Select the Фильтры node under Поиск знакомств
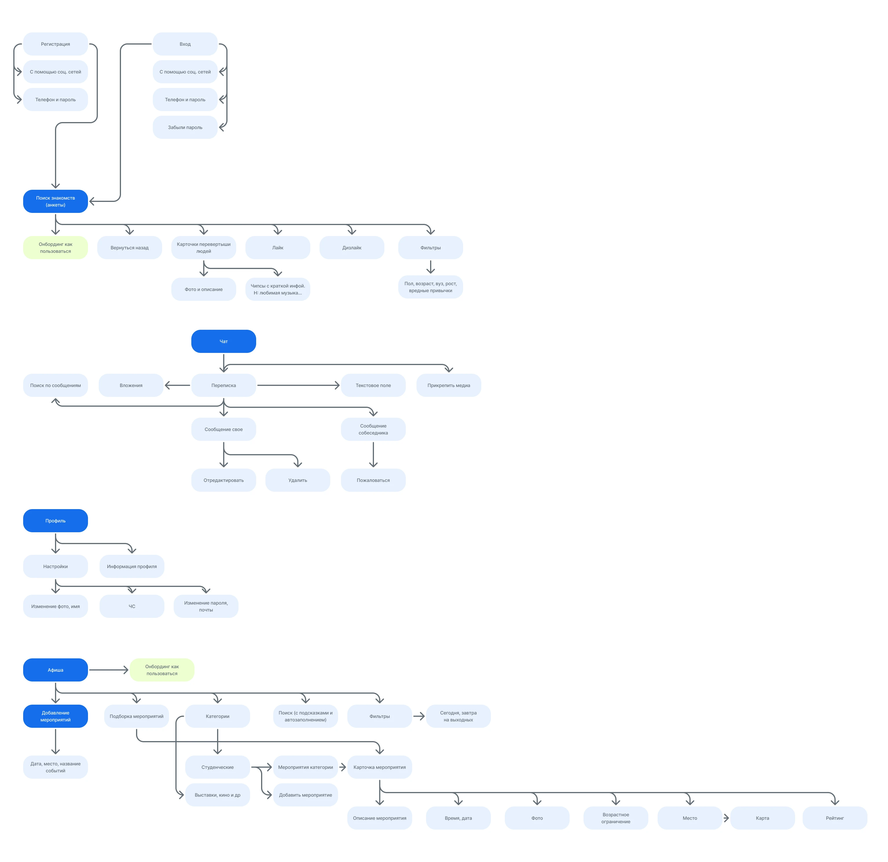 click(x=430, y=248)
